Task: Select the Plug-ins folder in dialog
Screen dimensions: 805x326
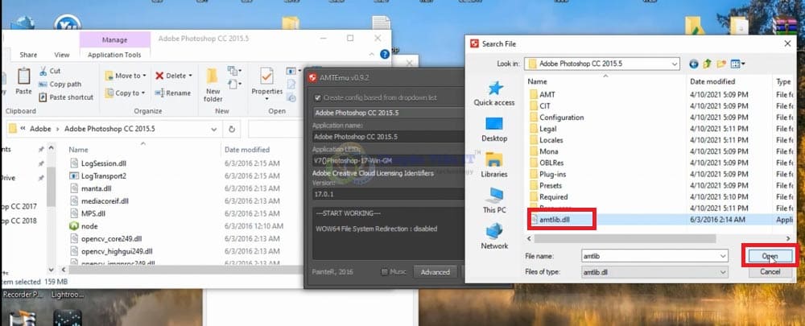Action: 547,174
